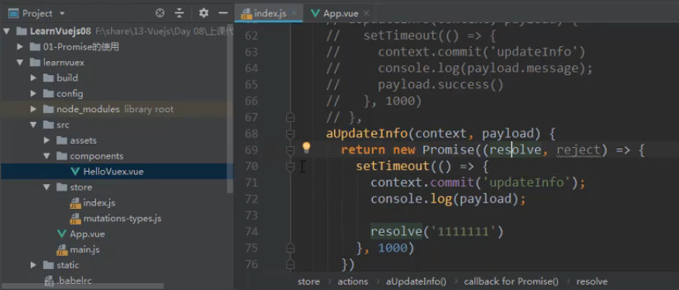Click the static folder icon
679x290 pixels.
click(x=49, y=265)
